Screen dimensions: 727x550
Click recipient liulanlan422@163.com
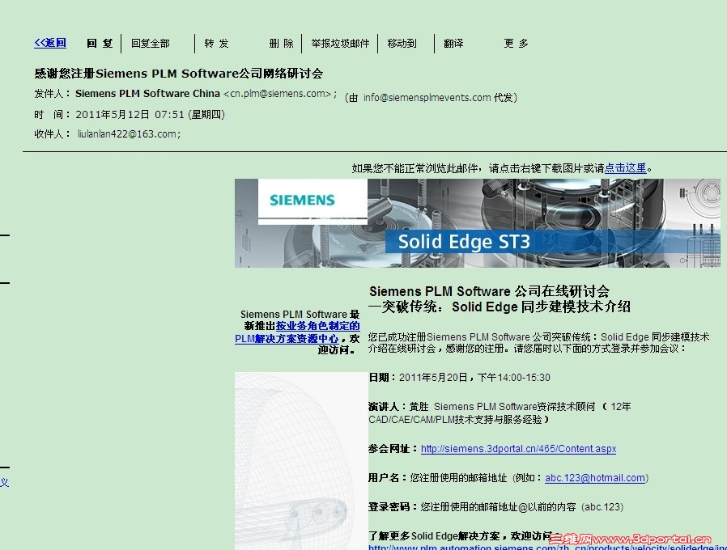[127, 134]
